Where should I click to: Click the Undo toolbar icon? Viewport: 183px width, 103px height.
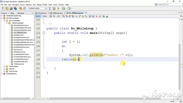coord(21,8)
